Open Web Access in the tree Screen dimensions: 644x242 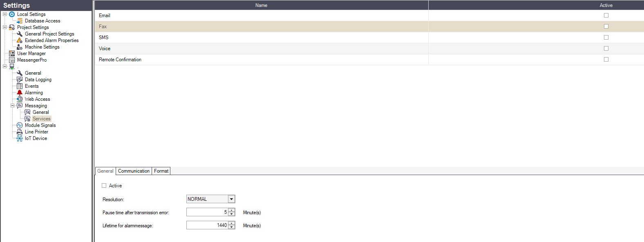tap(37, 99)
